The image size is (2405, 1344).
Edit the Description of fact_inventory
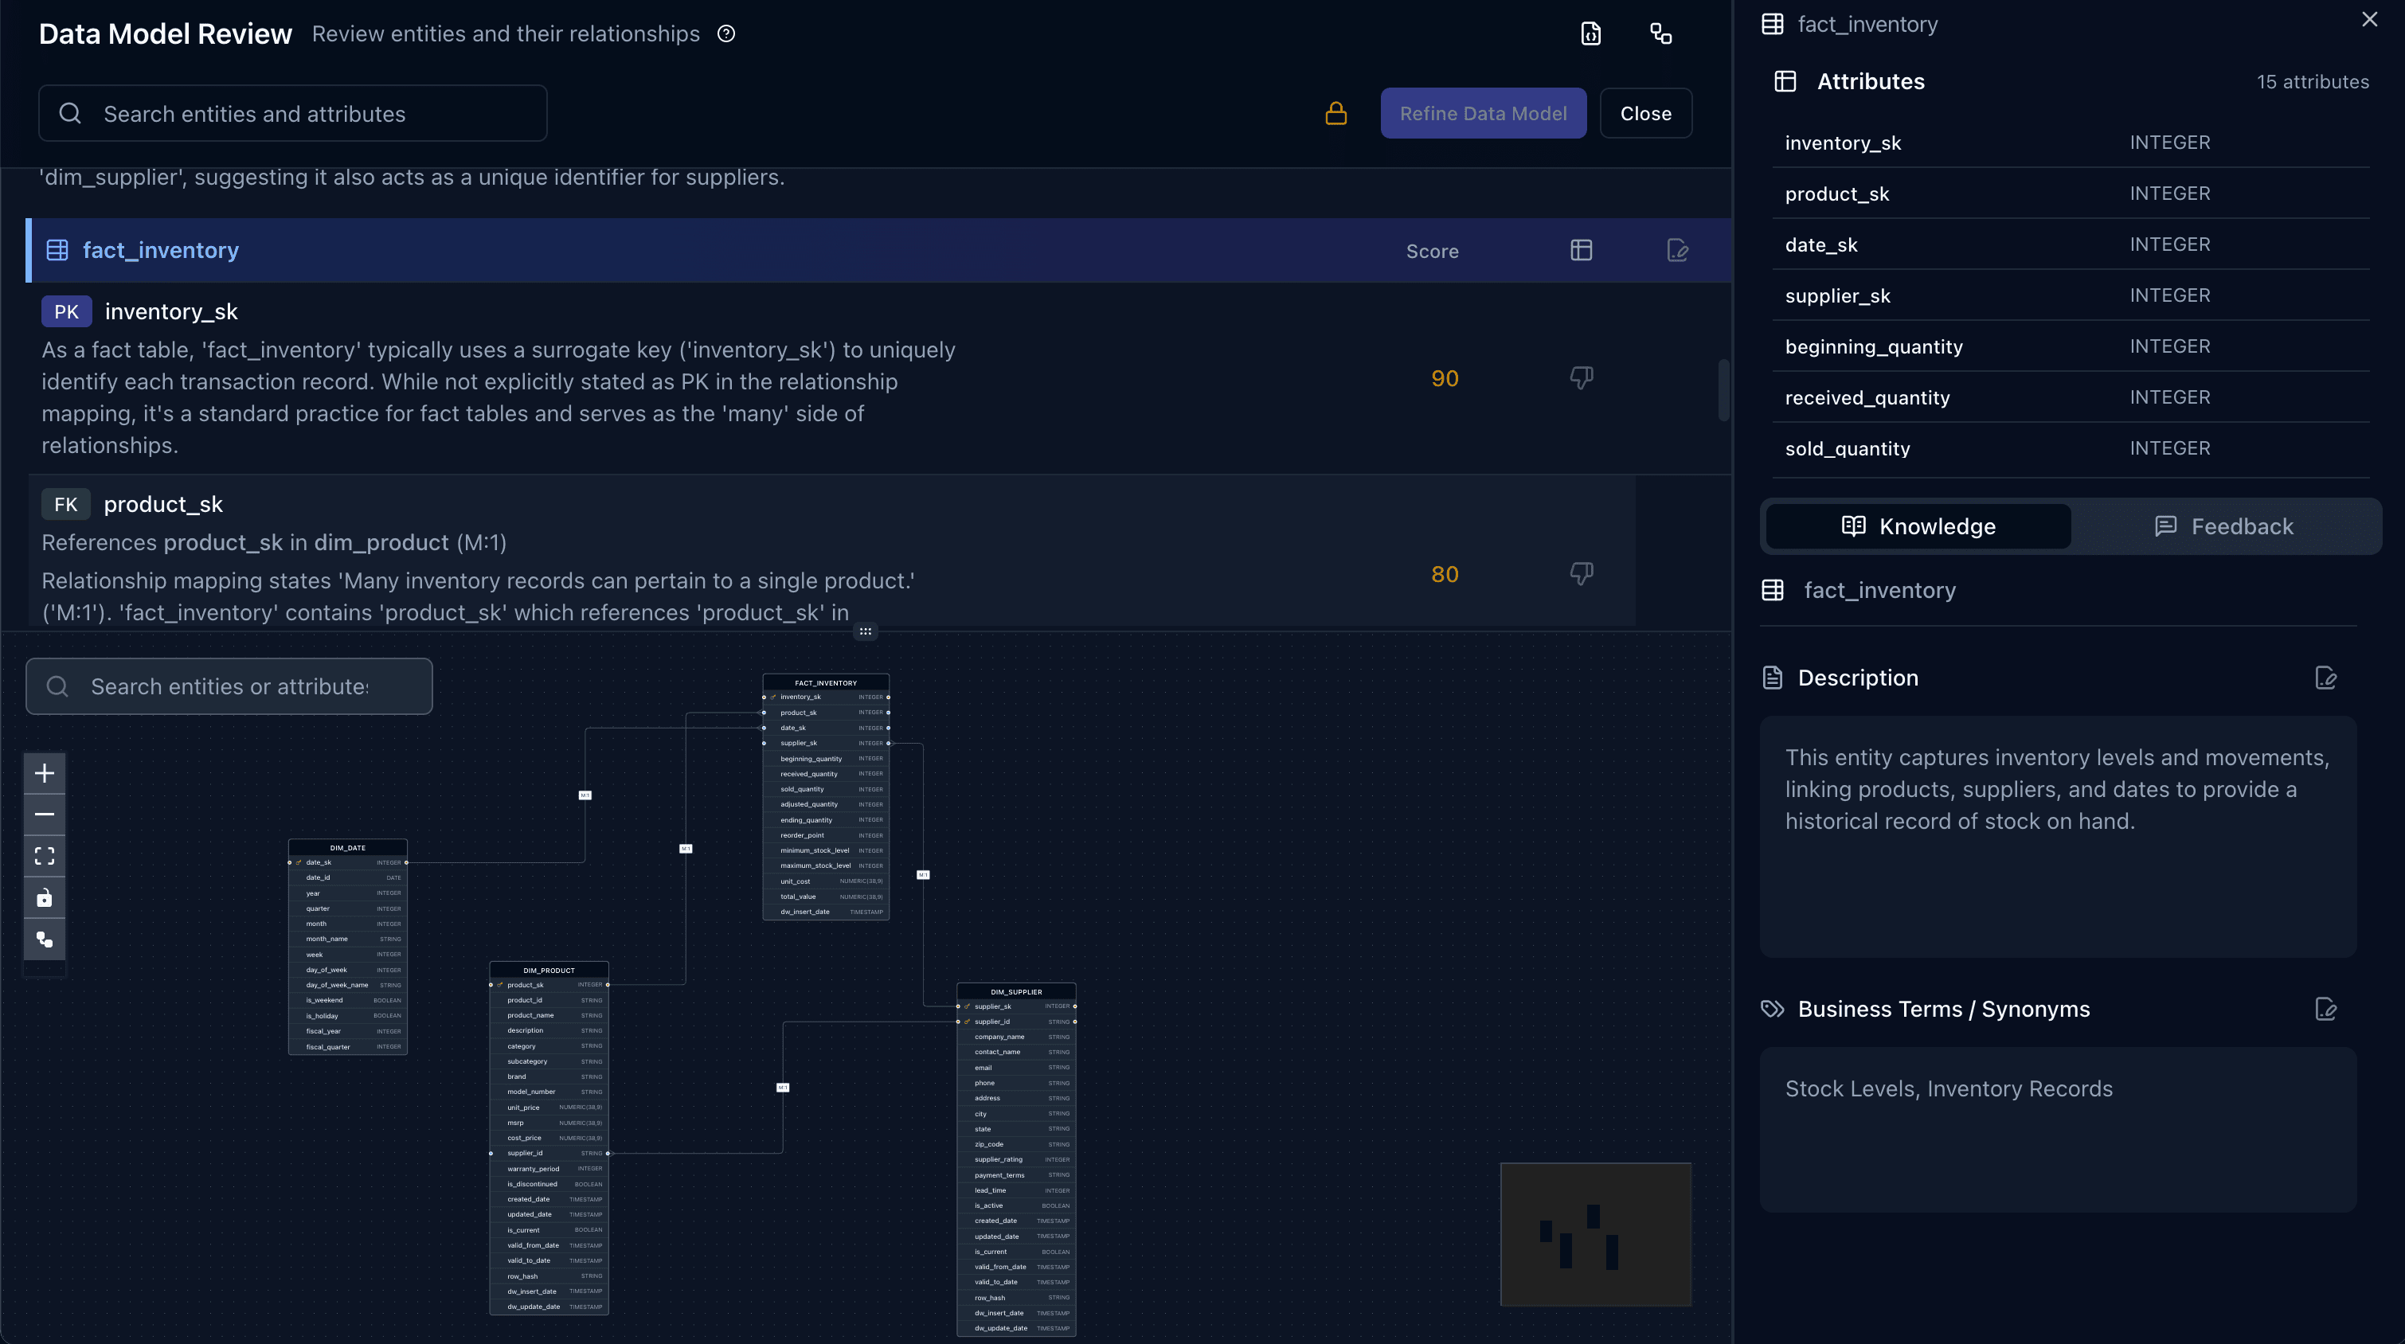(x=2325, y=678)
